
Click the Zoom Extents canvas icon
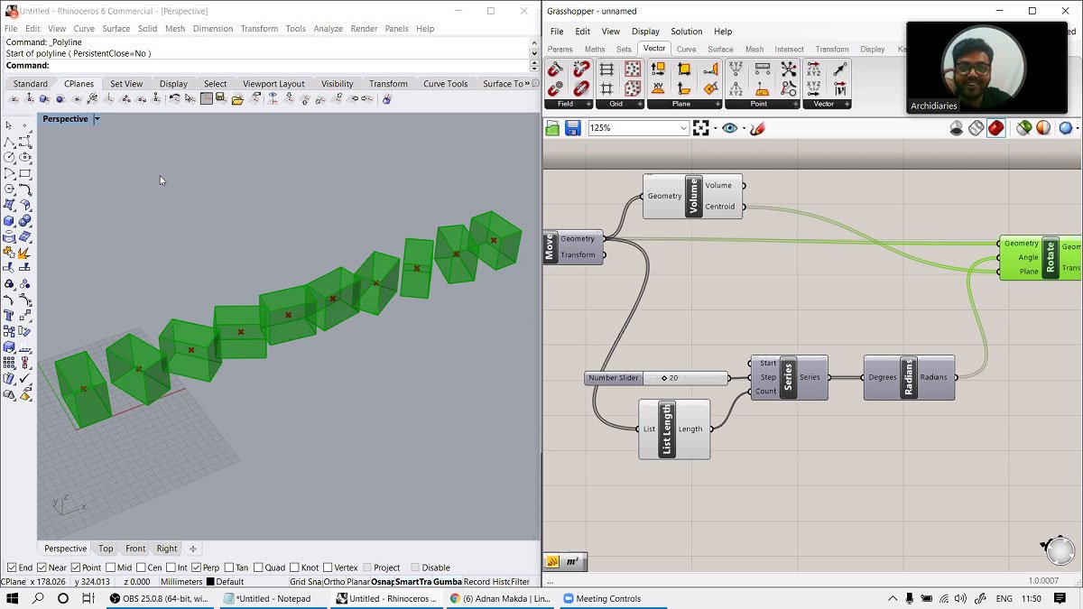click(701, 128)
